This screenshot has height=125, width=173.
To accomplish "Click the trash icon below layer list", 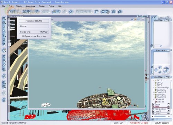I will pos(153,119).
